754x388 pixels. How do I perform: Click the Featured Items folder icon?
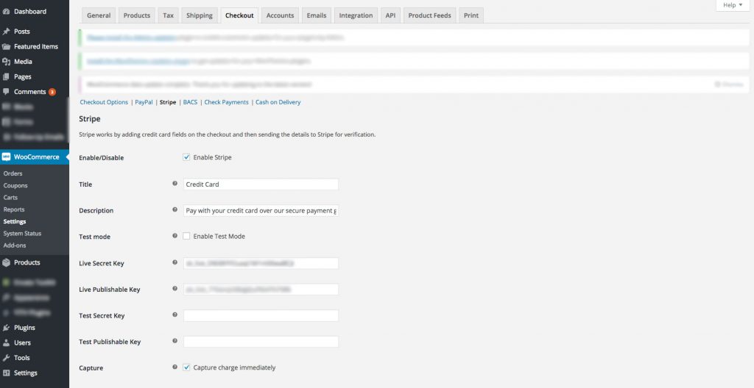tap(6, 46)
